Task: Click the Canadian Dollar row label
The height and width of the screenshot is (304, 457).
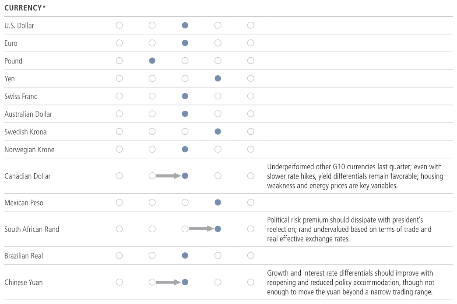Action: (x=28, y=176)
